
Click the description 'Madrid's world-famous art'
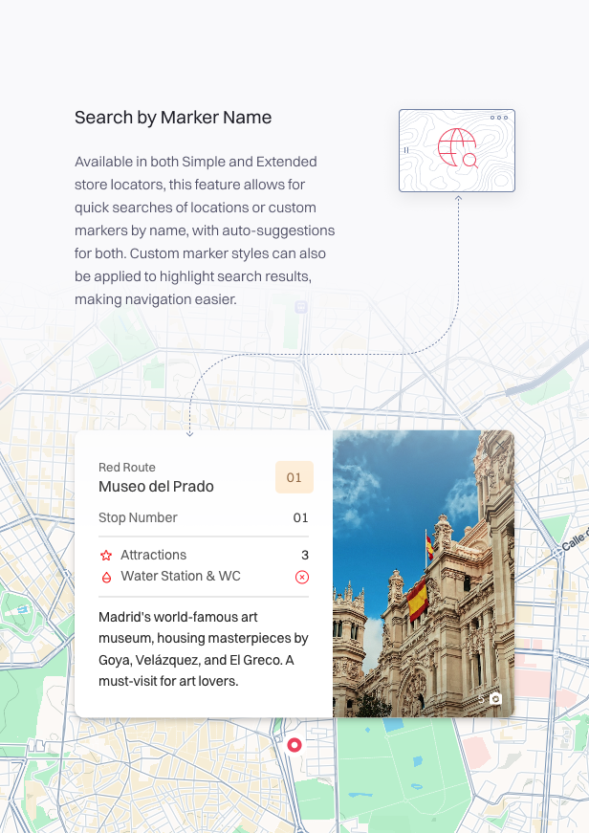tap(178, 617)
